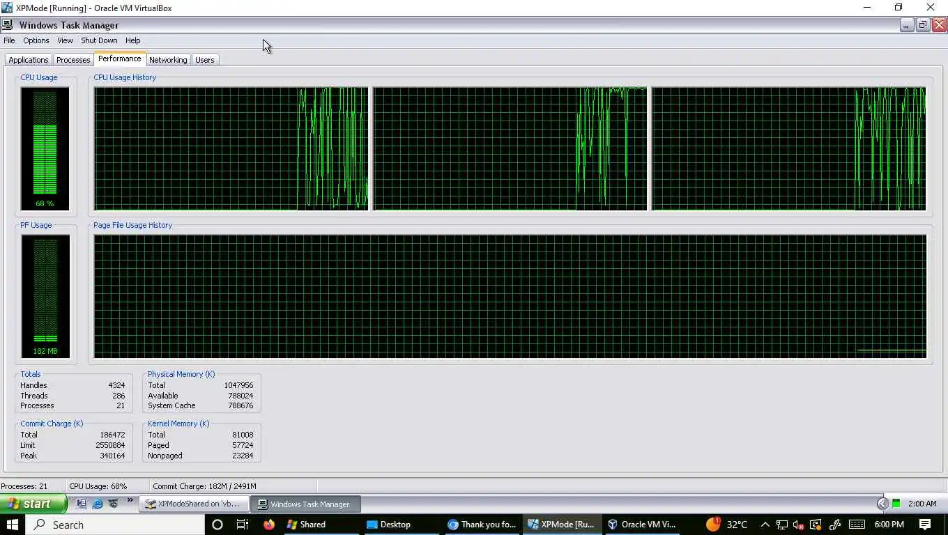
Task: Open the Windows 10 Start menu
Action: [13, 525]
